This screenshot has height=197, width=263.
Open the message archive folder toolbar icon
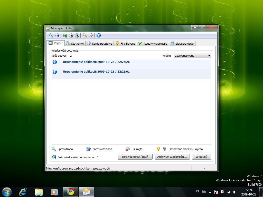coord(57,35)
